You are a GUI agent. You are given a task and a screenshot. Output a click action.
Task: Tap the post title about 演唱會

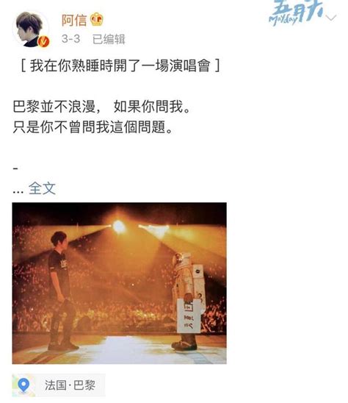pos(120,65)
